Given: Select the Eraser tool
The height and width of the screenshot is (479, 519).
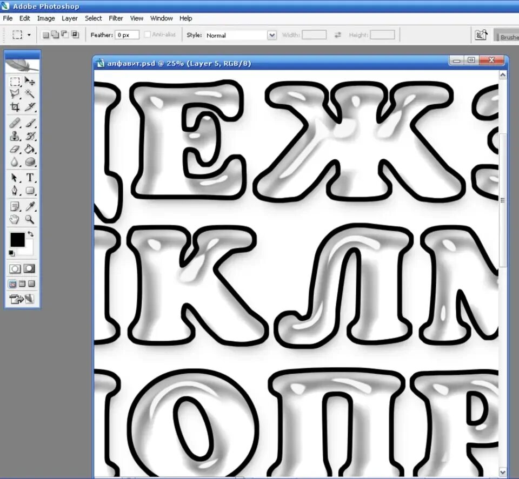Looking at the screenshot, I should [15, 149].
